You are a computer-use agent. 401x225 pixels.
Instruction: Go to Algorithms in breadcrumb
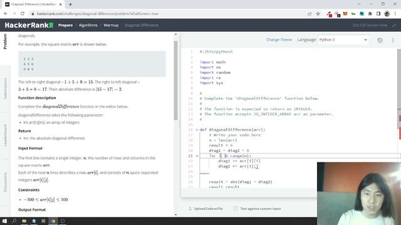coord(88,25)
